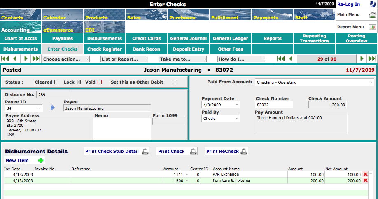
Task: Click green plus New Item icon
Action: (x=41, y=160)
